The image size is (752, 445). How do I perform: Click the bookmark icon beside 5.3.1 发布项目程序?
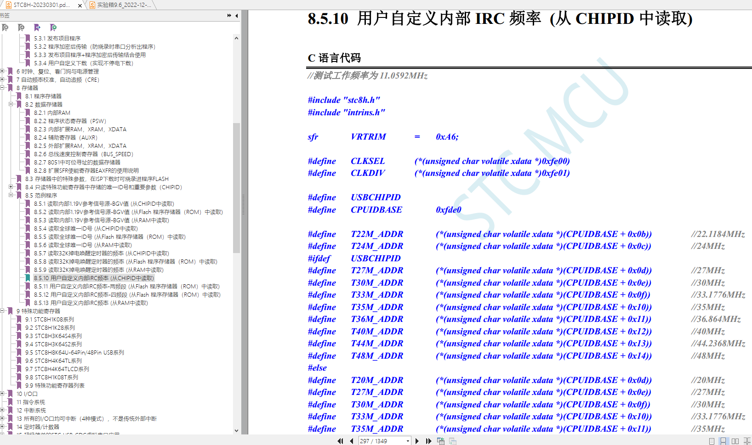click(28, 38)
